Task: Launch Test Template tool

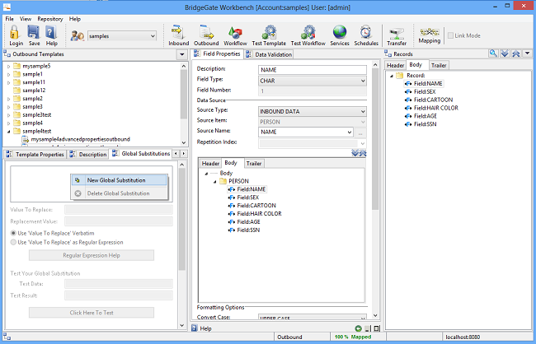Action: [269, 32]
